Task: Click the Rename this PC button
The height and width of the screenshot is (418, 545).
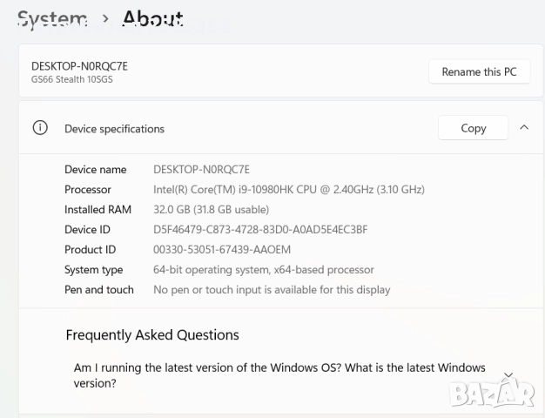Action: click(480, 71)
